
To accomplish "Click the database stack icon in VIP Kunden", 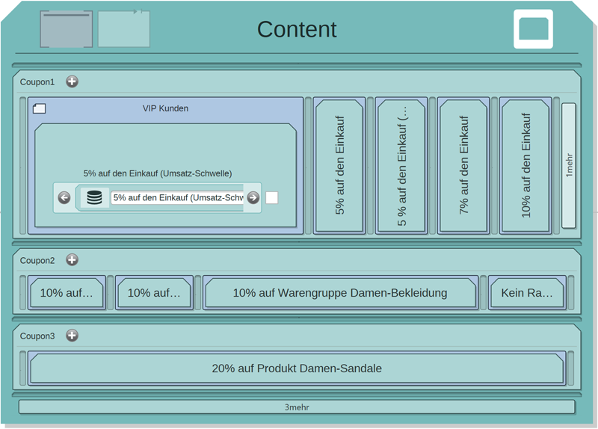I will tap(94, 198).
